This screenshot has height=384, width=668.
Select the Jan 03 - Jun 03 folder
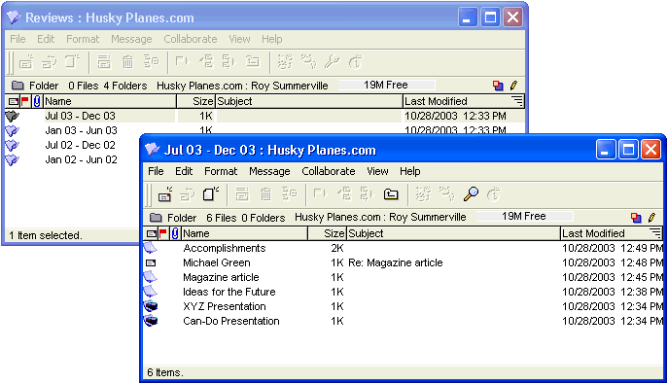81,130
